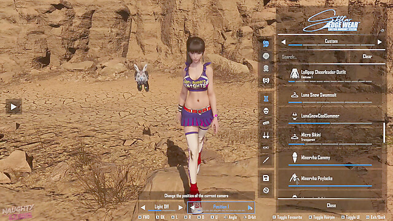Open the earrings category icon
Image resolution: width=393 pixels, height=221 pixels.
[x=266, y=136]
